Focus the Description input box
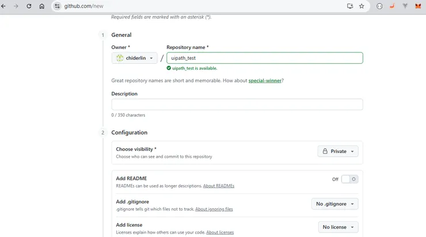426x237 pixels. [237, 104]
